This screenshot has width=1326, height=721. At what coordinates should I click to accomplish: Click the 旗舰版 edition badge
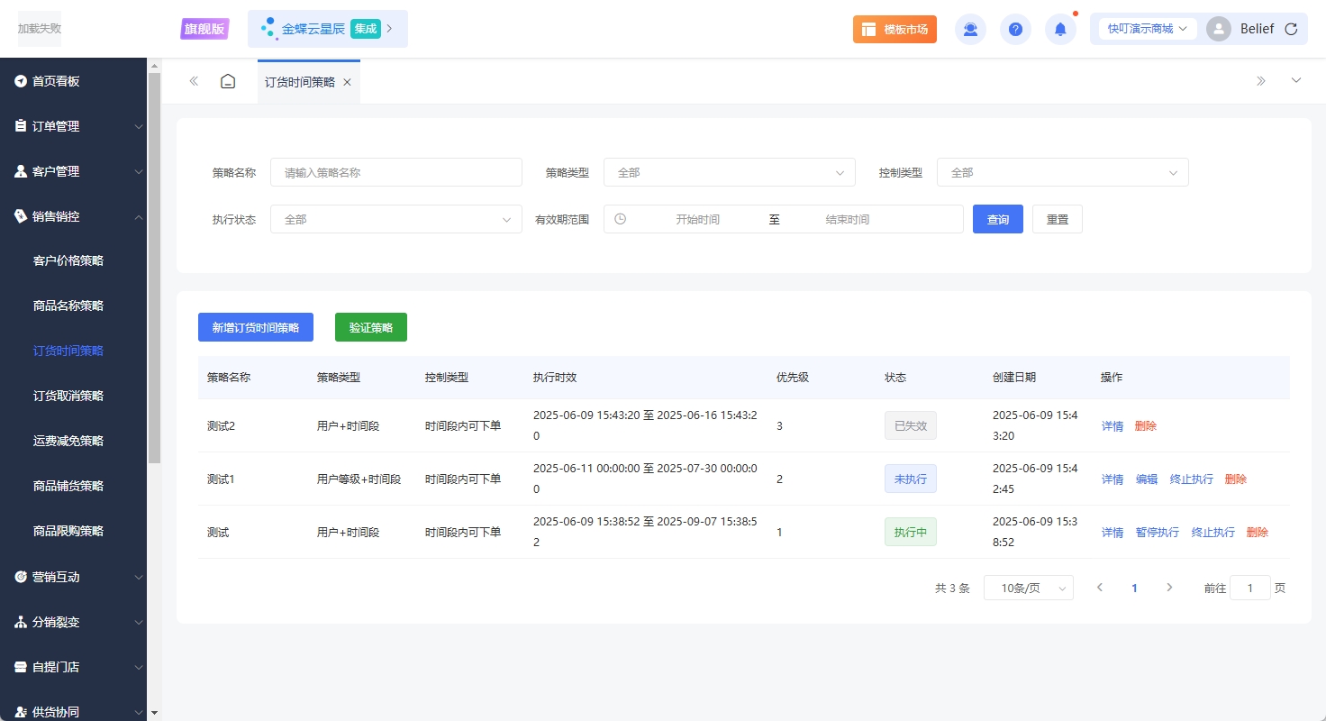(x=205, y=29)
